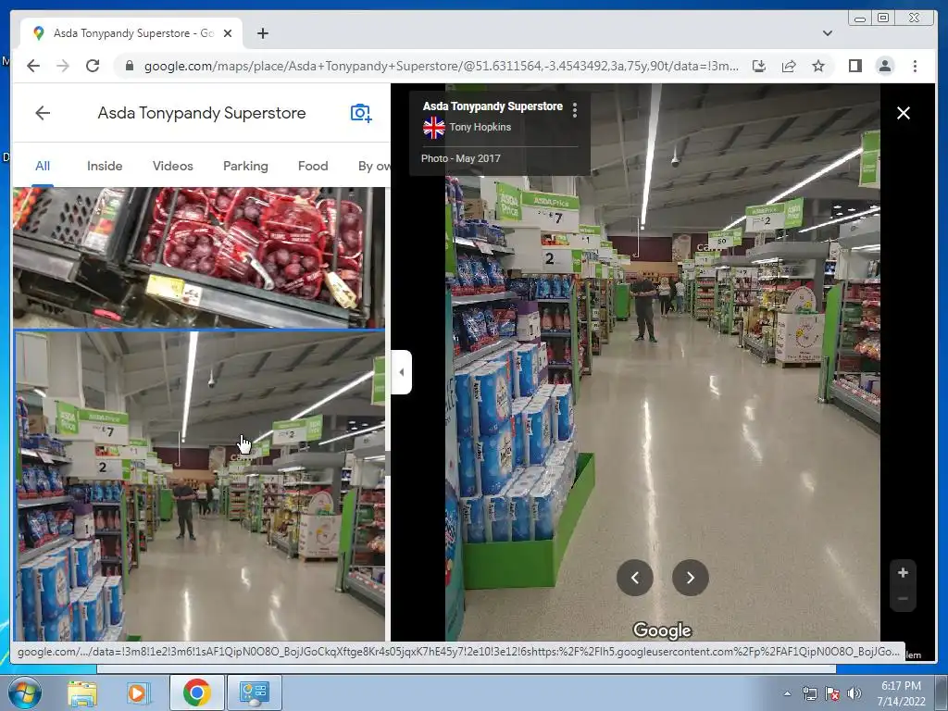
Task: Switch to the Videos tab
Action: click(173, 167)
